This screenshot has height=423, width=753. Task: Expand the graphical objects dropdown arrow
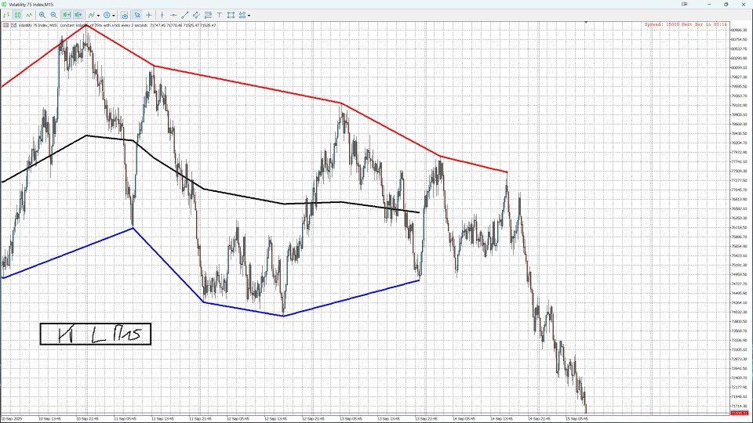tap(249, 16)
